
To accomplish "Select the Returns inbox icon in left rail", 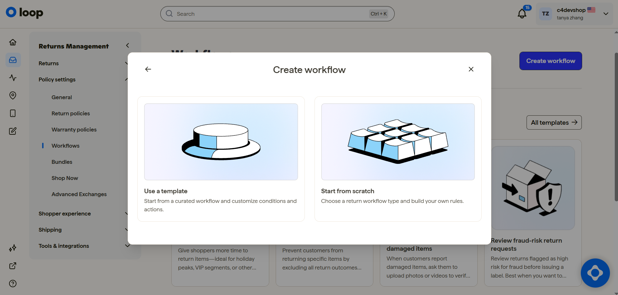I will coord(13,60).
